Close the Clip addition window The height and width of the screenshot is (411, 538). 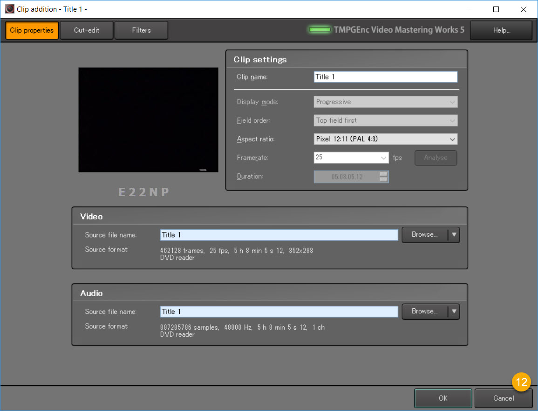tap(523, 9)
